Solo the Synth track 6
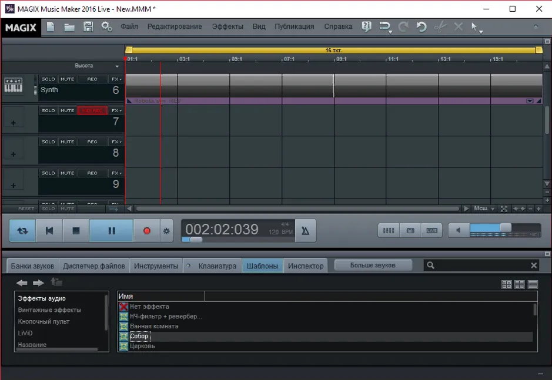The image size is (552, 380). coord(48,79)
